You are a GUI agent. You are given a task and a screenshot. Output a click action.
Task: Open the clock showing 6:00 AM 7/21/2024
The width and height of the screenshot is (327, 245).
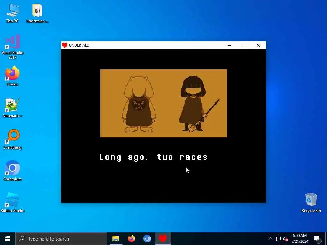tap(300, 239)
